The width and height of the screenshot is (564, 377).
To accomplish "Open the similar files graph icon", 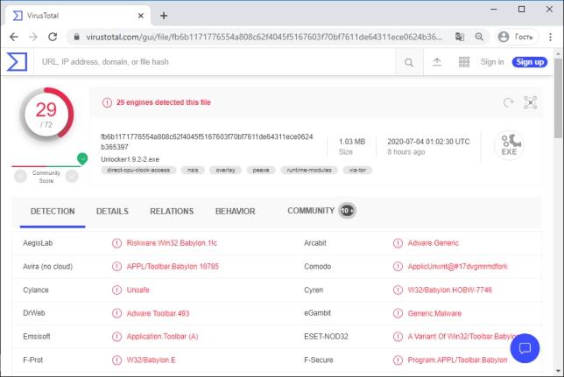I will (x=530, y=102).
